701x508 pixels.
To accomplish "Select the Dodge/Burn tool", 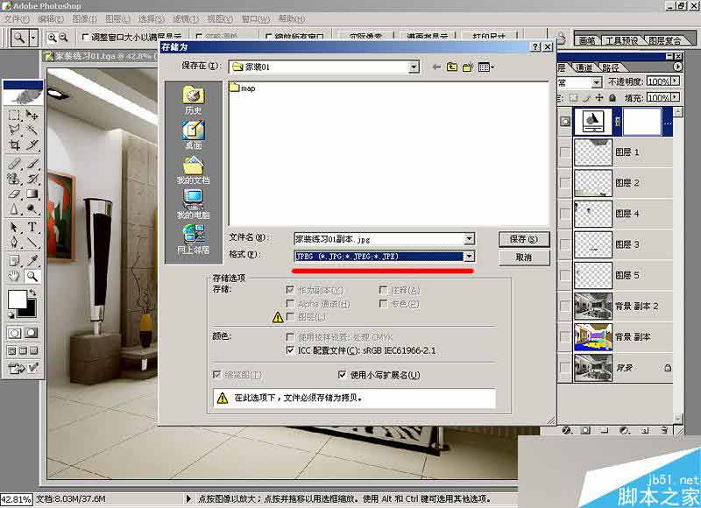I will 32,209.
